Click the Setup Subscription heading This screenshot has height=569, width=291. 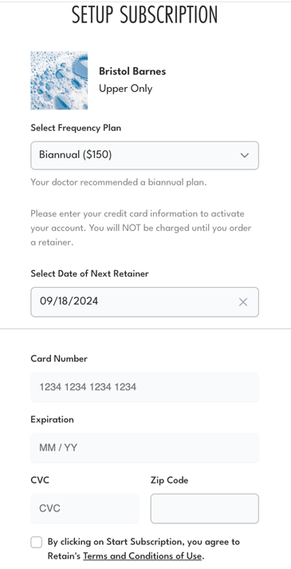[x=145, y=15]
